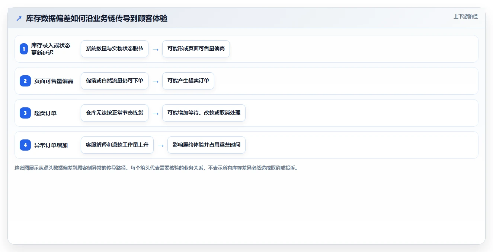This screenshot has height=252, width=493.
Task: Click the 库存录入或状态更新延迟 step label
Action: pos(51,49)
